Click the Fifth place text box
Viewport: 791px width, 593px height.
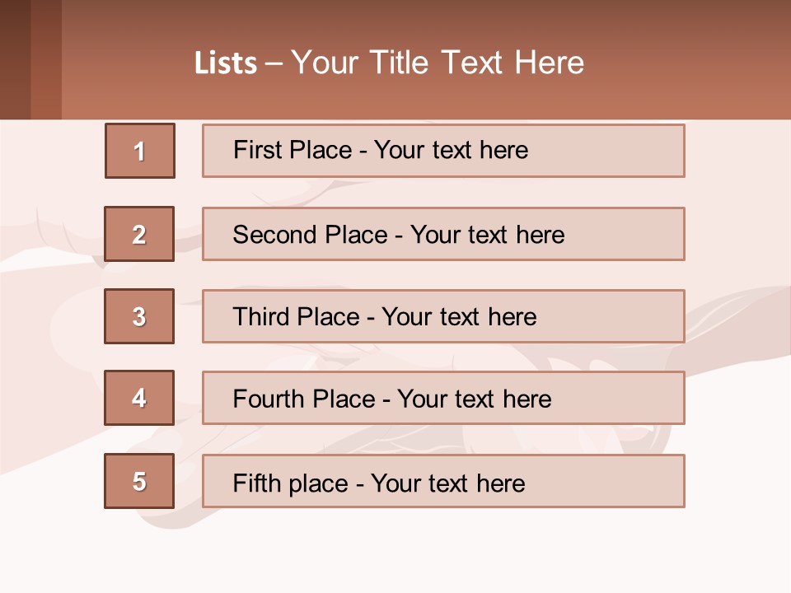tap(443, 481)
